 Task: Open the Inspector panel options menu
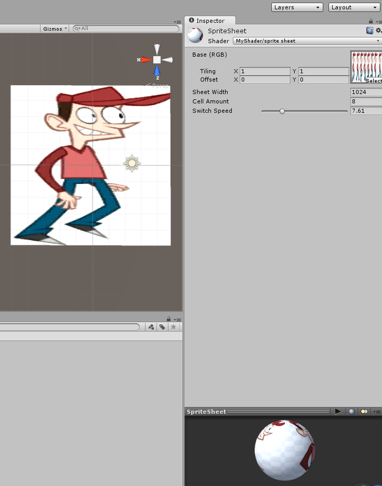(x=378, y=22)
